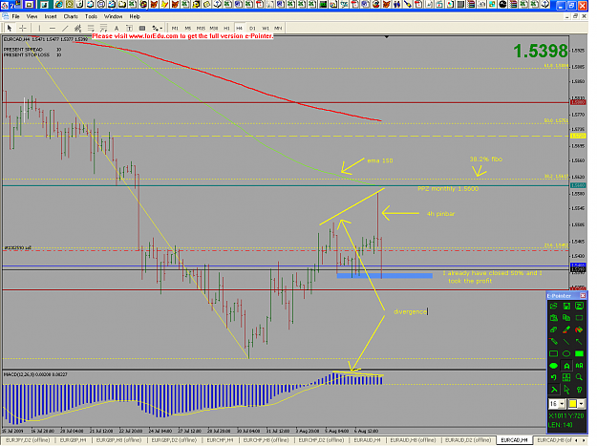Viewport: 597px width, 446px height.
Task: Open the File menu
Action: (15, 17)
